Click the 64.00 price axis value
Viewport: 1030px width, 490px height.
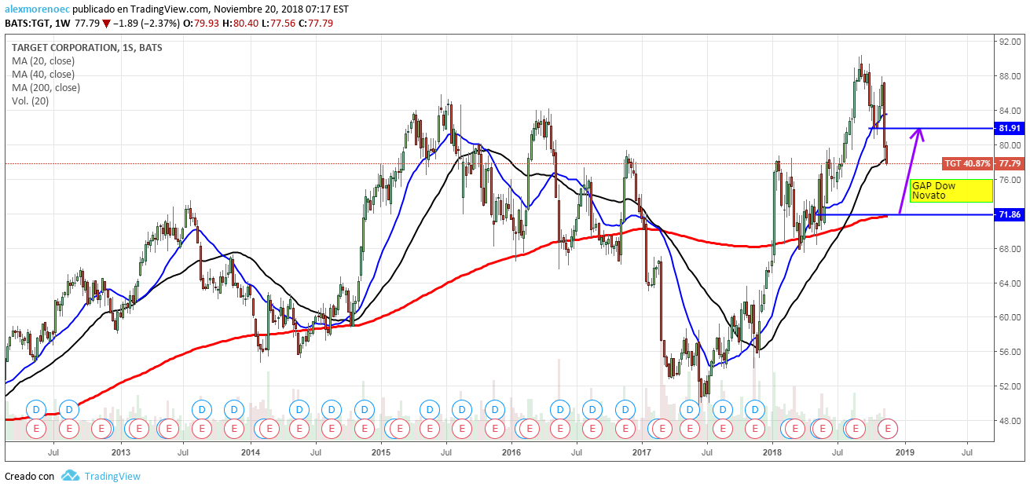[1009, 283]
